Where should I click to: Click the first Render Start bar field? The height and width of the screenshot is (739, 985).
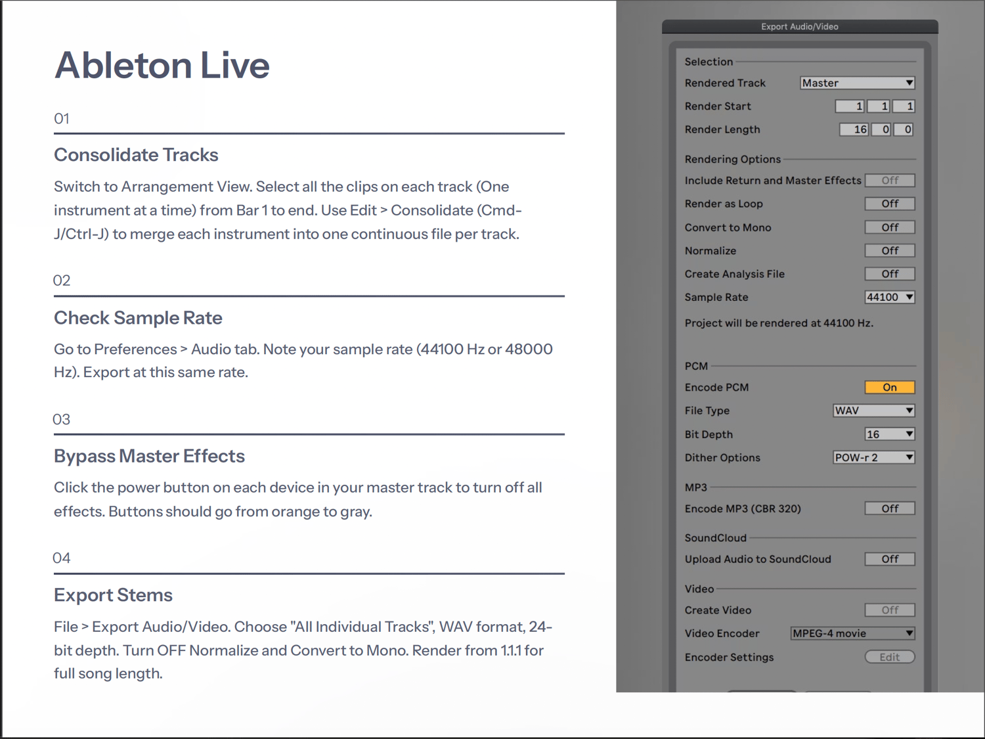click(x=850, y=106)
